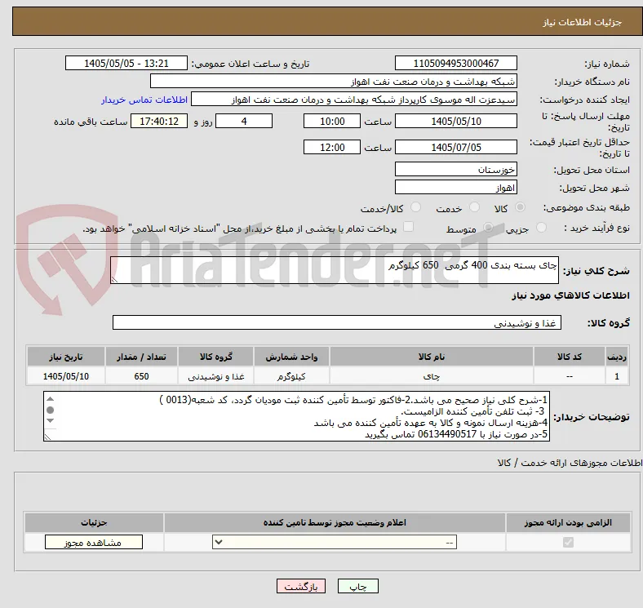
Task: Toggle Islamic treasury payment checkbox
Action: tap(408, 227)
